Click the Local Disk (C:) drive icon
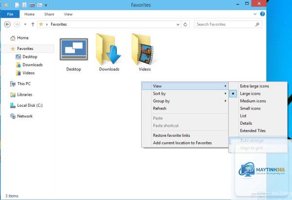Viewport: 292px width, 200px height. coord(13,105)
